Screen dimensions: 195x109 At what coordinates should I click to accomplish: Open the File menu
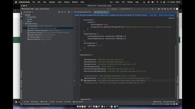point(34,2)
